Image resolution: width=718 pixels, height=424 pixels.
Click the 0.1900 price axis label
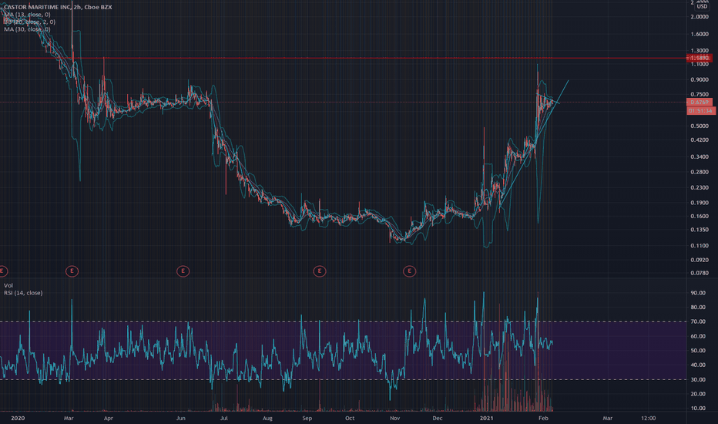[x=700, y=203]
